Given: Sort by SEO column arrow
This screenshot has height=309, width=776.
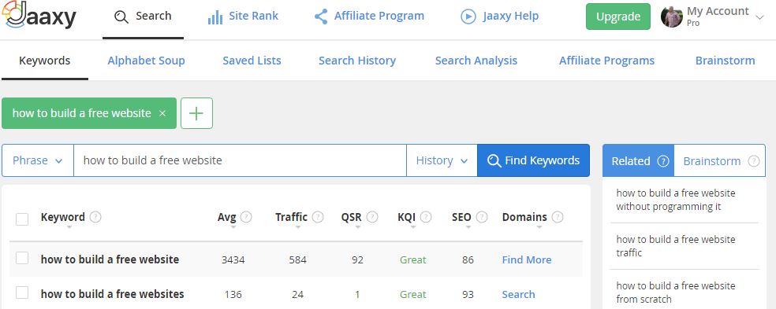Looking at the screenshot, I should 468,227.
